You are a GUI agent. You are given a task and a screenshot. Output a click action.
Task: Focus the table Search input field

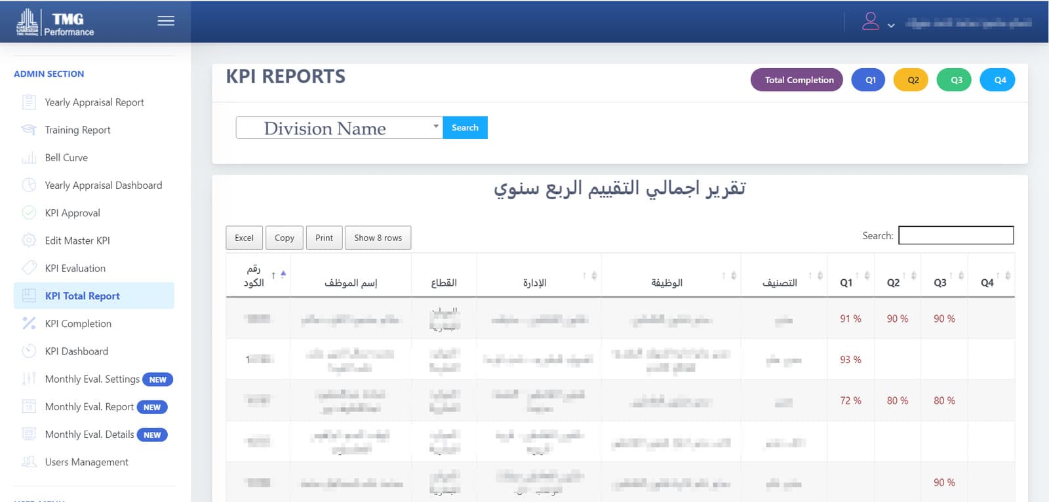pyautogui.click(x=956, y=235)
